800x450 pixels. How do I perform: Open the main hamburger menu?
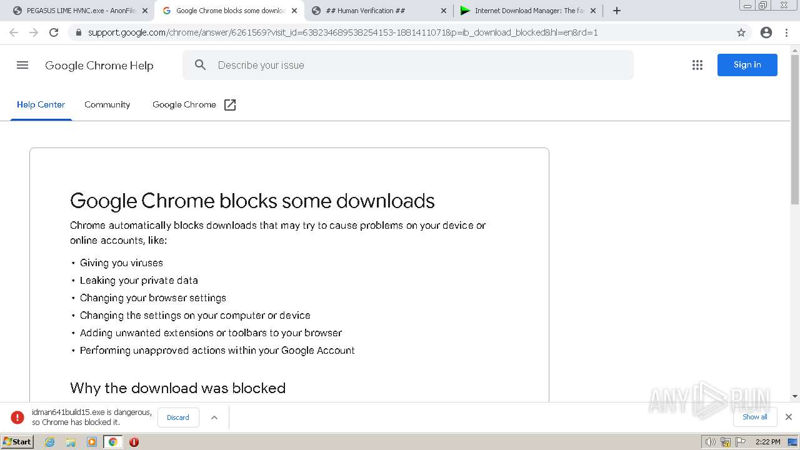point(22,65)
